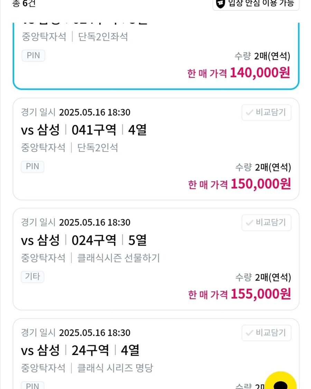Open the 입장 안심 이용 가능 badge
Screen dimensions: 311x389
256,4
